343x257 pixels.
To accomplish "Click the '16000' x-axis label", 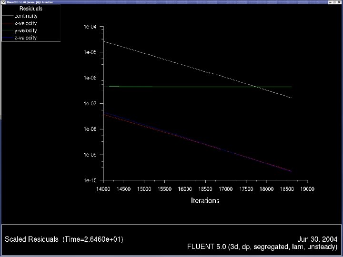I will tap(185, 189).
